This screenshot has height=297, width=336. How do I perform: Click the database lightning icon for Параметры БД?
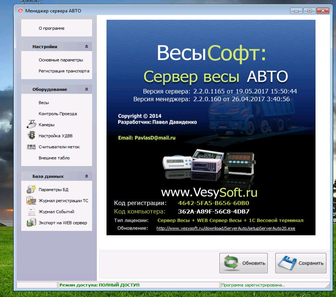coord(31,189)
